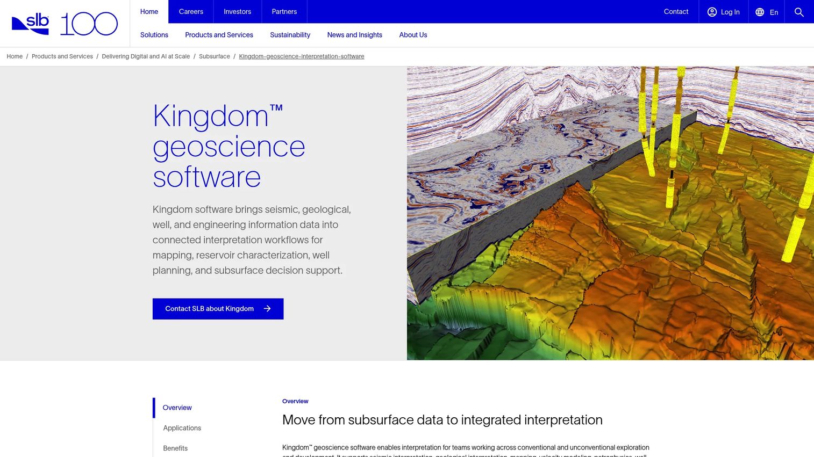Click the Contact link in header

pyautogui.click(x=676, y=12)
